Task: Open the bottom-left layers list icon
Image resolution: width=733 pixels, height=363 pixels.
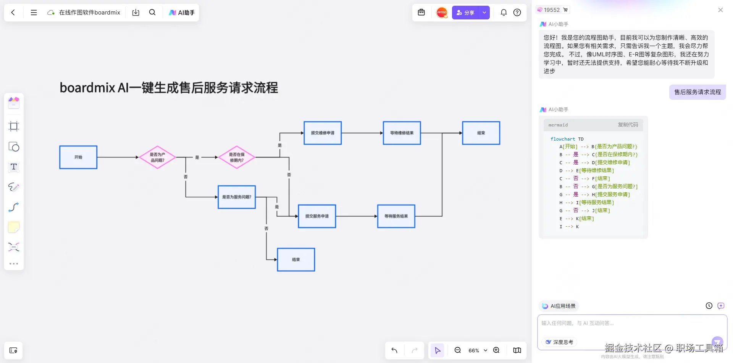Action: tap(13, 350)
